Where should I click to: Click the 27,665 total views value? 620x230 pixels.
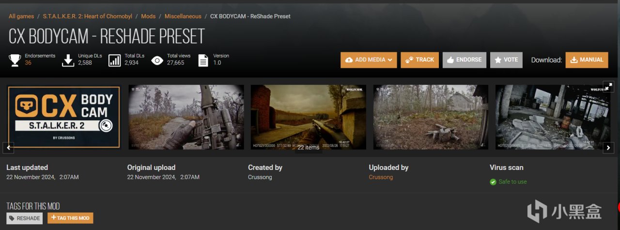[176, 63]
